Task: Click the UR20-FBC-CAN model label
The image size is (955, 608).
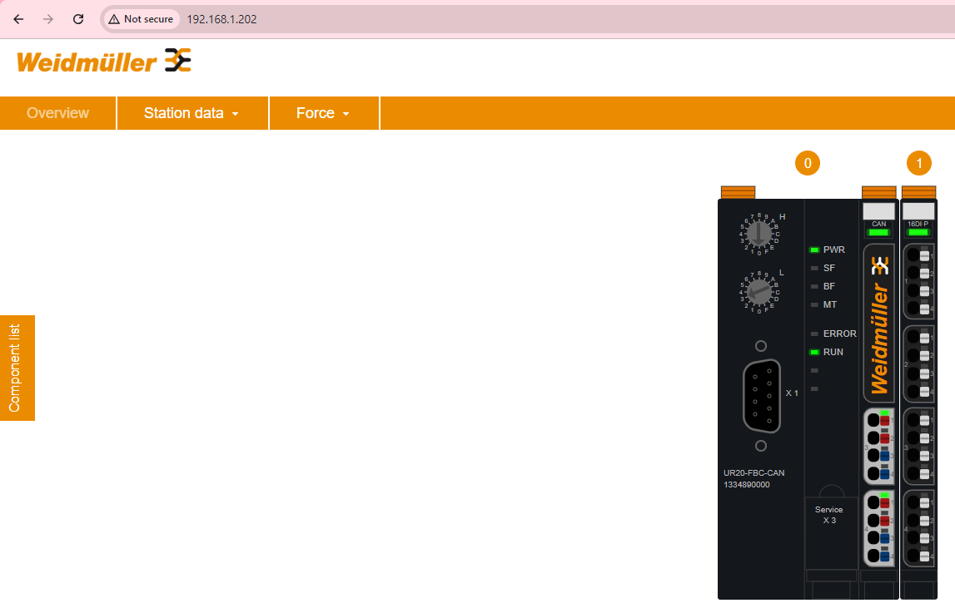Action: pyautogui.click(x=754, y=473)
